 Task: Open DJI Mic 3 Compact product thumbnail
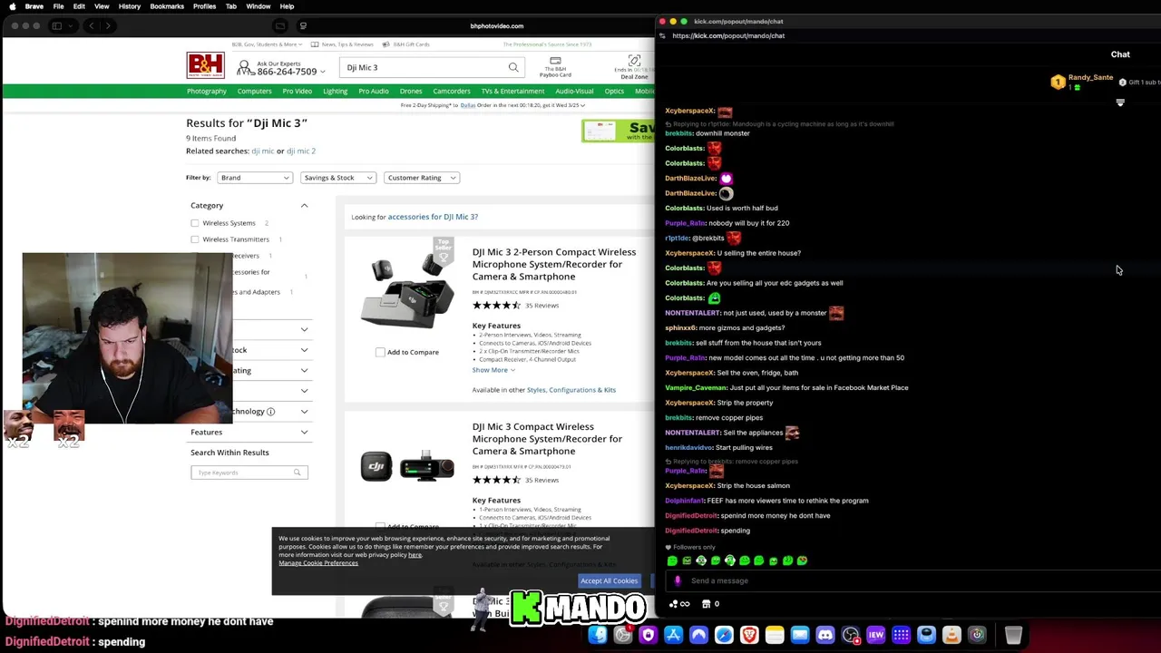tap(407, 467)
